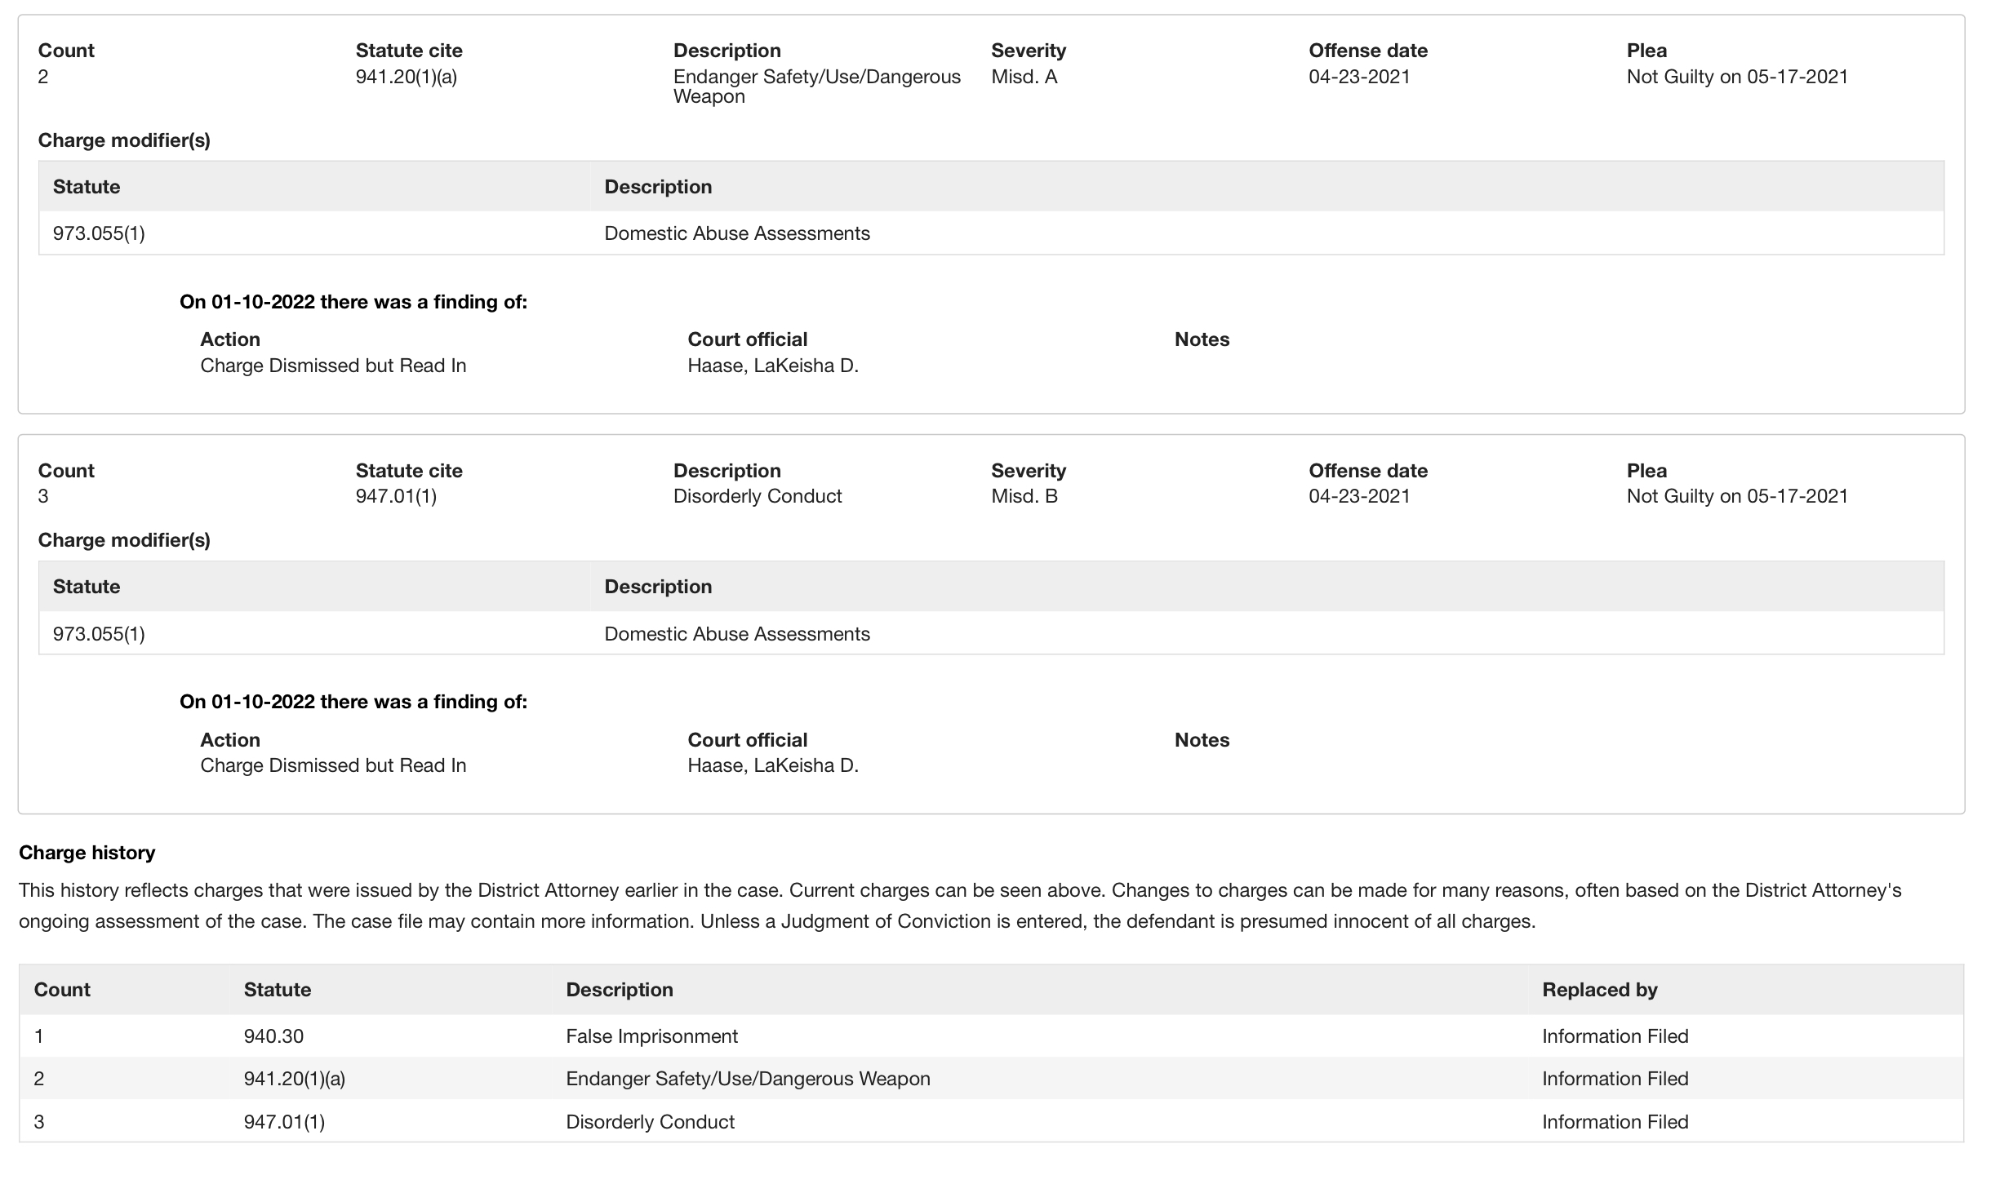Click Charge modifier(s) label under Count 2
This screenshot has width=2004, height=1184.
click(124, 140)
